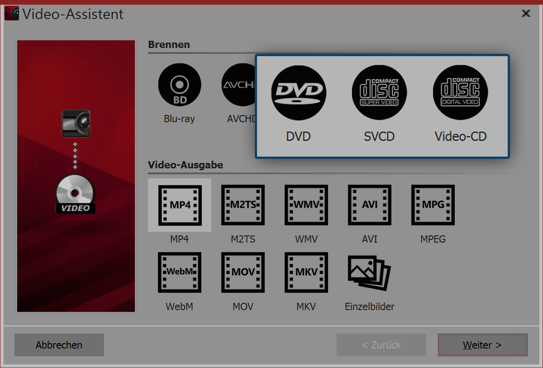
Task: Click the Weiter button to continue
Action: (482, 344)
